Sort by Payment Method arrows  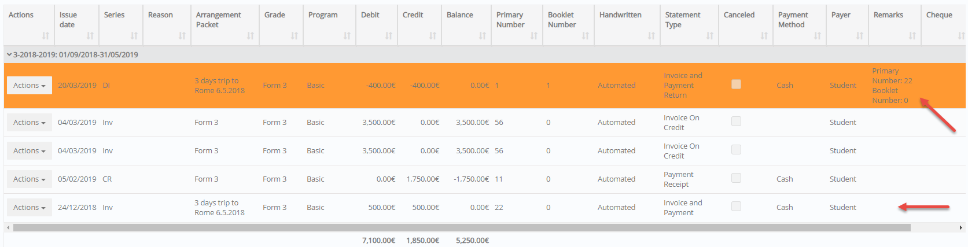pos(818,36)
